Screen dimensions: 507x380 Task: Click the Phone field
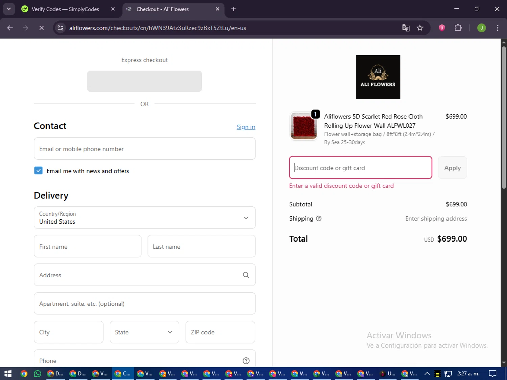pos(145,358)
